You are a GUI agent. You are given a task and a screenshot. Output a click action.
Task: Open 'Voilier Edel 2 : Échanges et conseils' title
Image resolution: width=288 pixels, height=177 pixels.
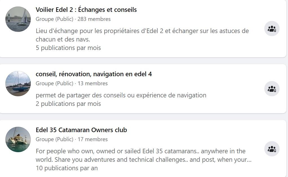pos(86,10)
